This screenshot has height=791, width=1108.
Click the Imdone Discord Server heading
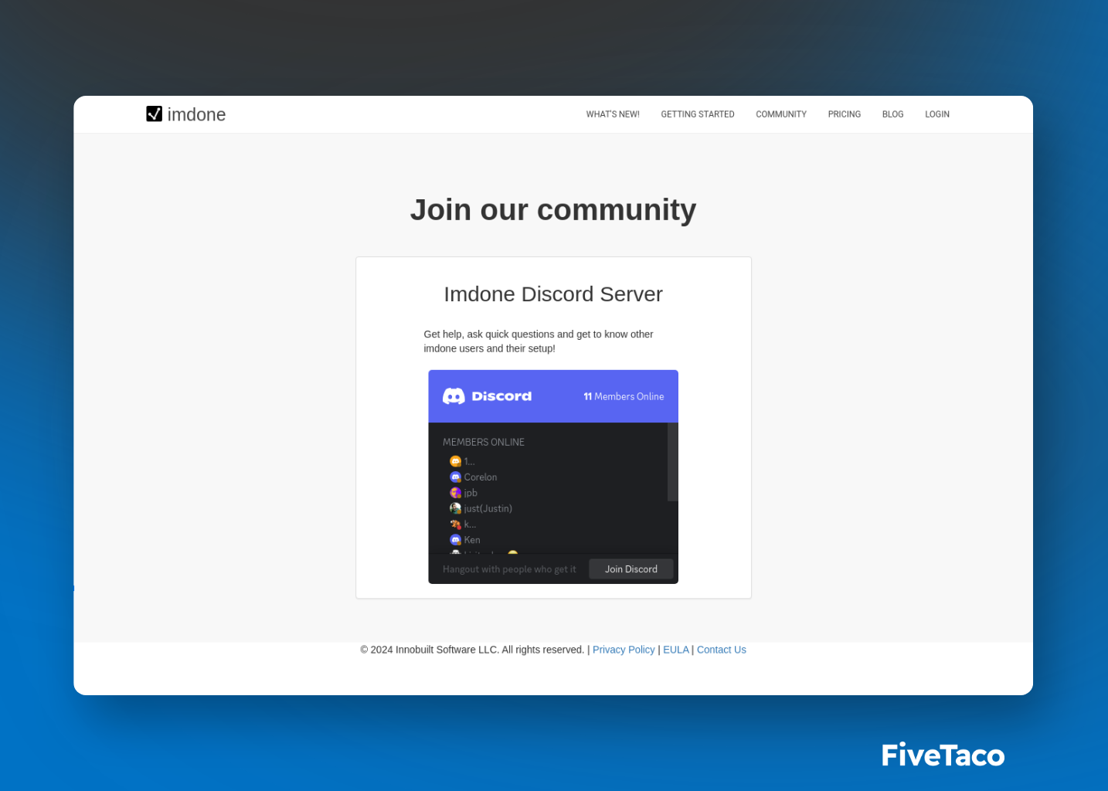553,294
